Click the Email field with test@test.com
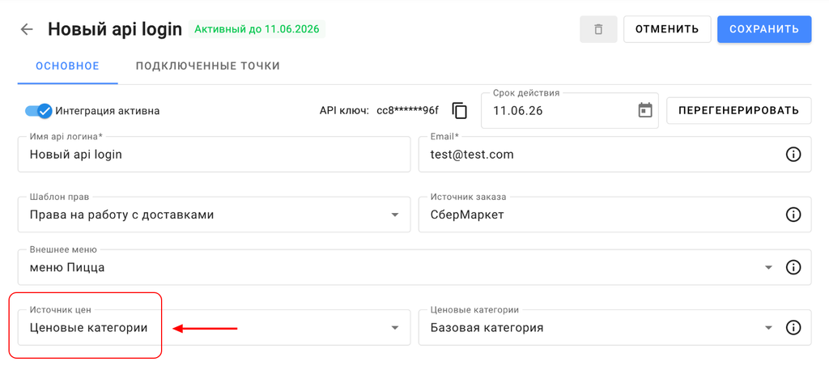 615,155
